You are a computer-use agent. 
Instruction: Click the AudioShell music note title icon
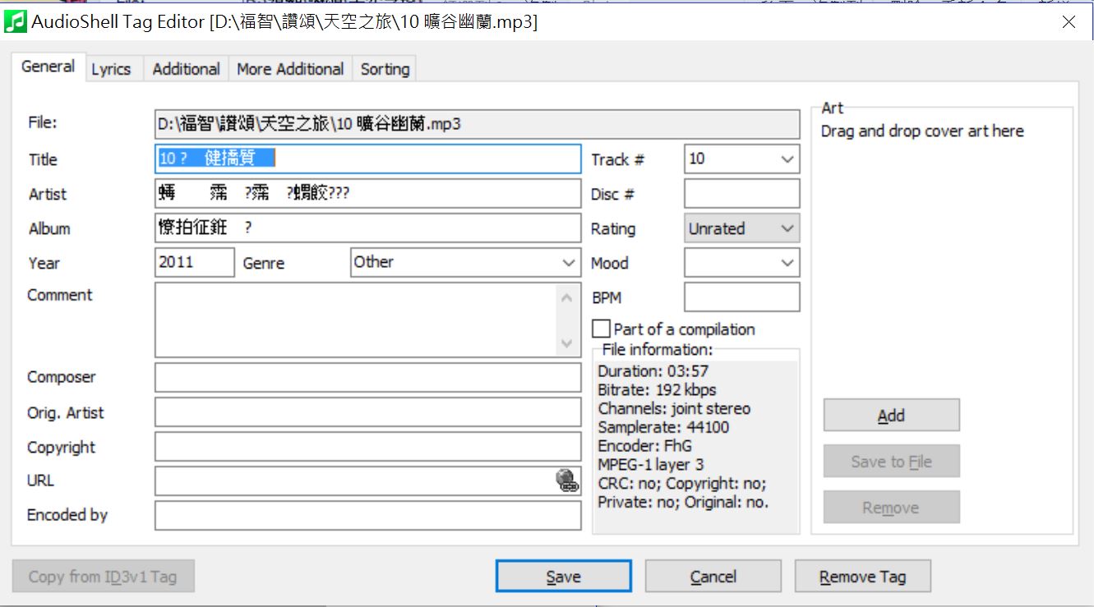point(15,22)
